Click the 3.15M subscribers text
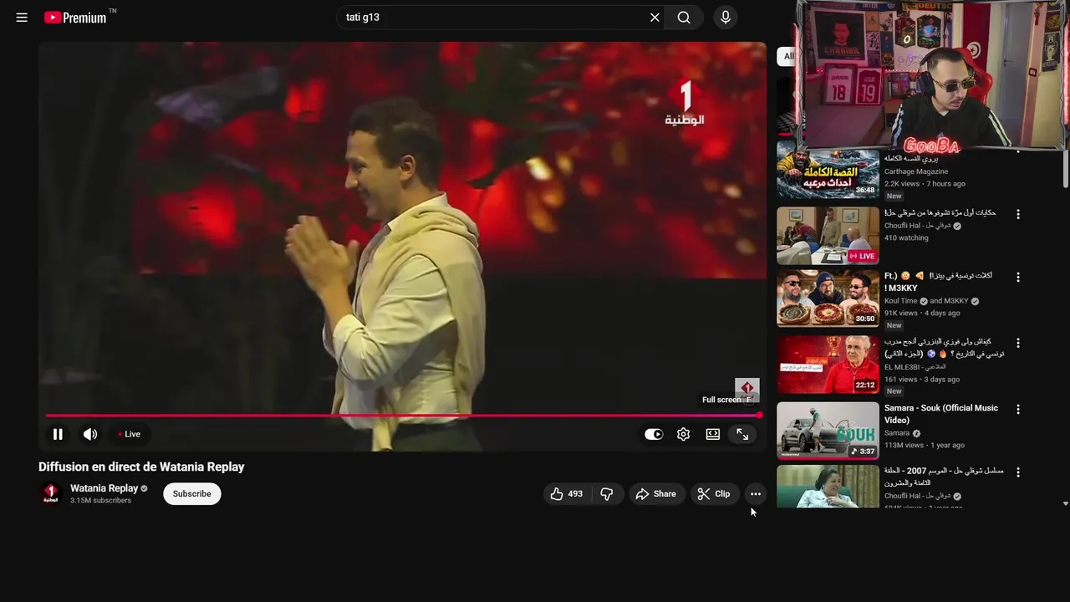Viewport: 1070px width, 602px height. point(100,501)
